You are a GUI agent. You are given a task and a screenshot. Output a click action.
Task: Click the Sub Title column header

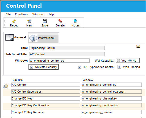(x=17, y=80)
